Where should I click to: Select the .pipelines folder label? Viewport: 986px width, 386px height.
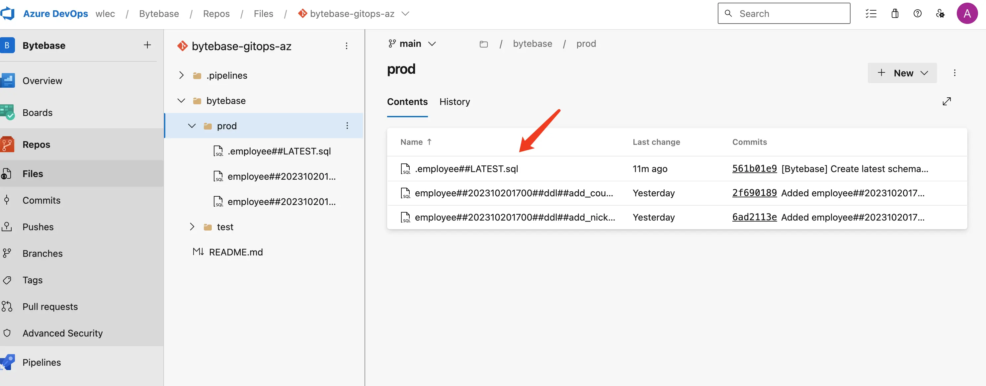[227, 75]
